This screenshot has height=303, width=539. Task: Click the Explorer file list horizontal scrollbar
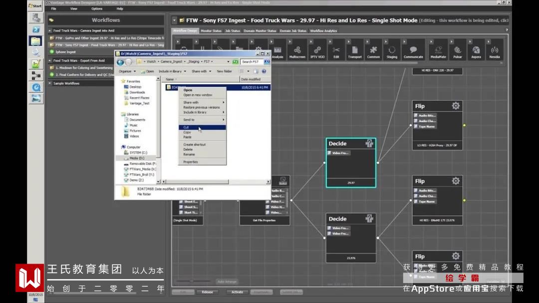198,181
